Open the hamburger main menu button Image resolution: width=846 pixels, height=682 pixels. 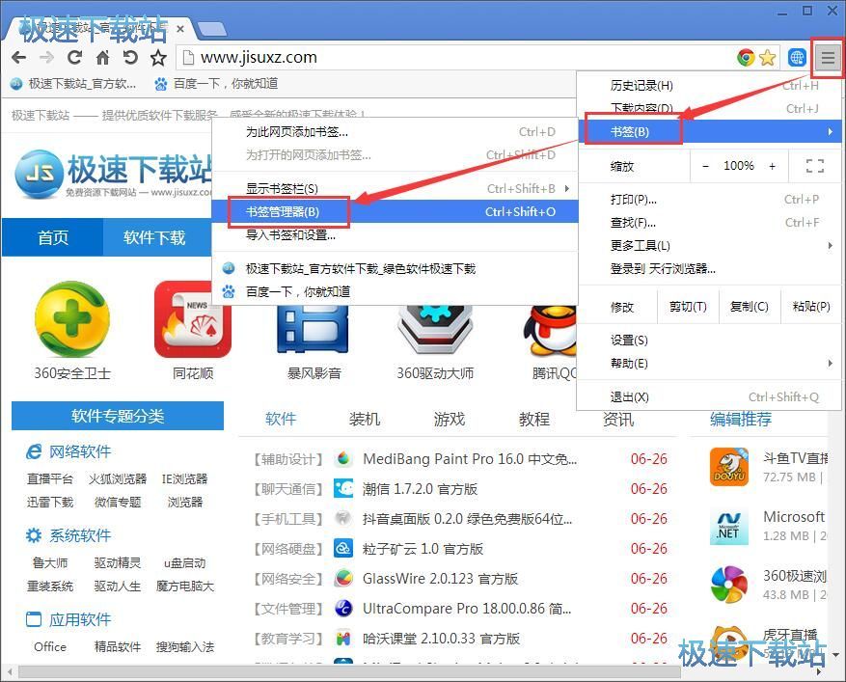829,57
